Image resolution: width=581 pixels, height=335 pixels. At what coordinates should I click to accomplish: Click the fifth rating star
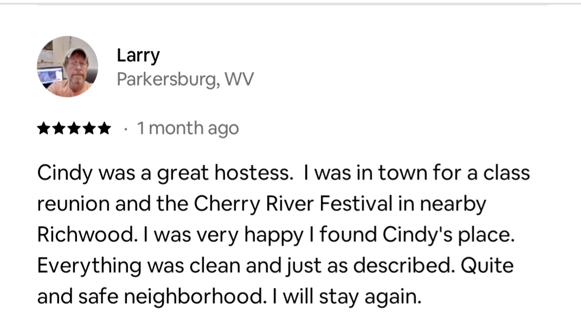coord(104,129)
